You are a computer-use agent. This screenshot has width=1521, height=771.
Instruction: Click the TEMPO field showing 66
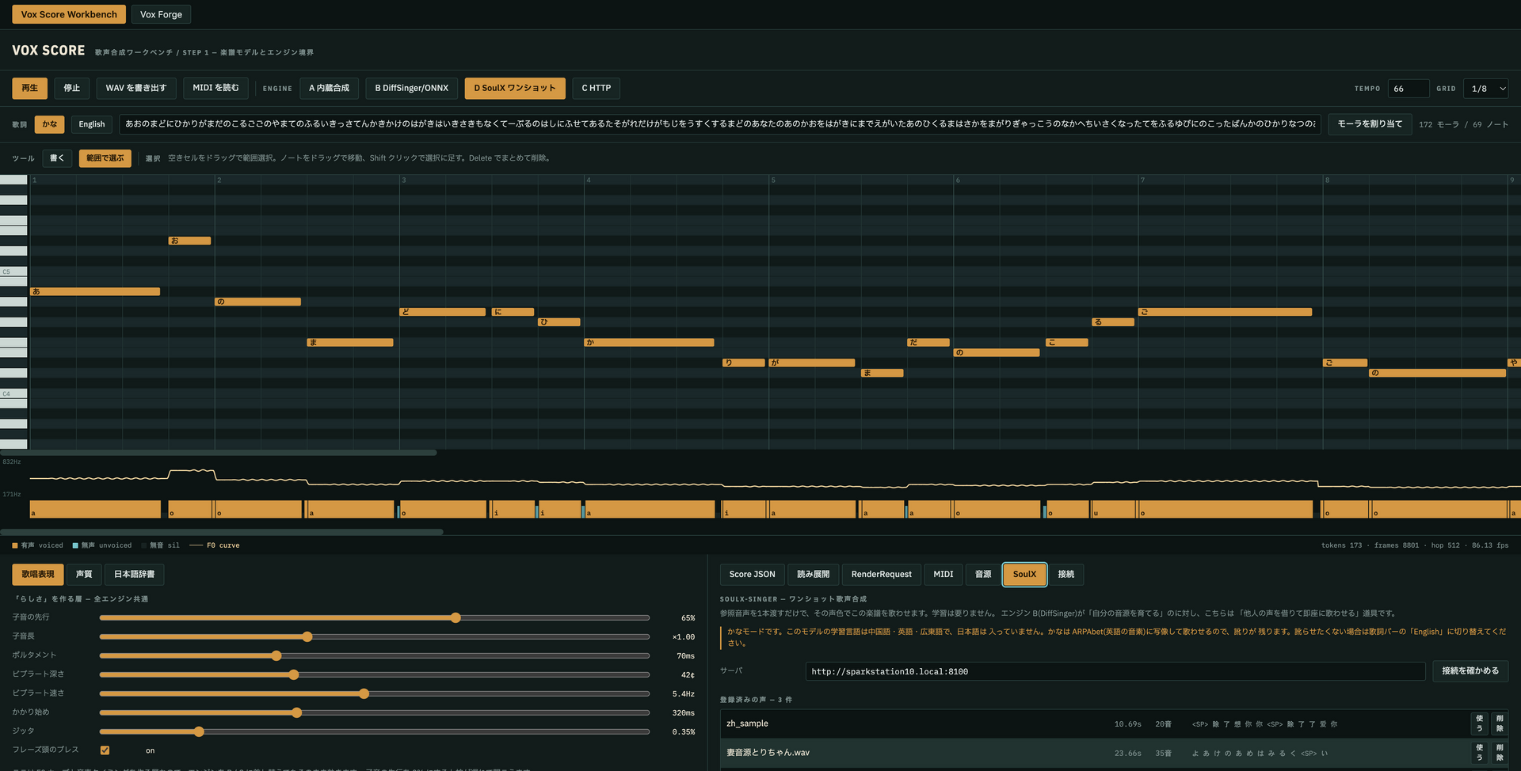pyautogui.click(x=1409, y=89)
